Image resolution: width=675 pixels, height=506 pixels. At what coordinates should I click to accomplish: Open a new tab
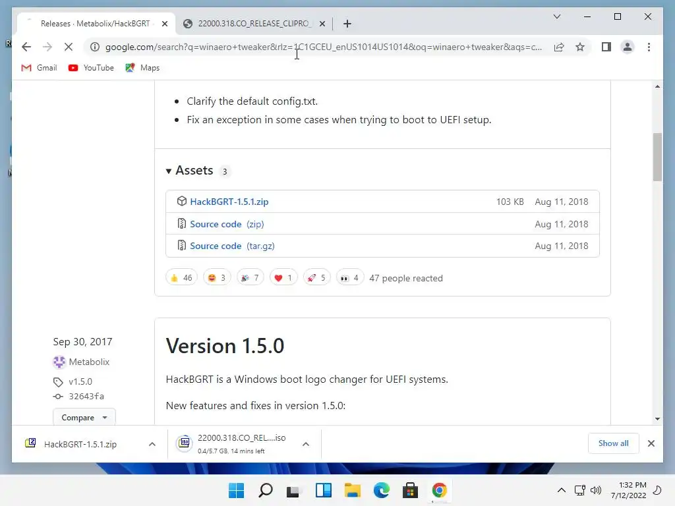tap(347, 24)
